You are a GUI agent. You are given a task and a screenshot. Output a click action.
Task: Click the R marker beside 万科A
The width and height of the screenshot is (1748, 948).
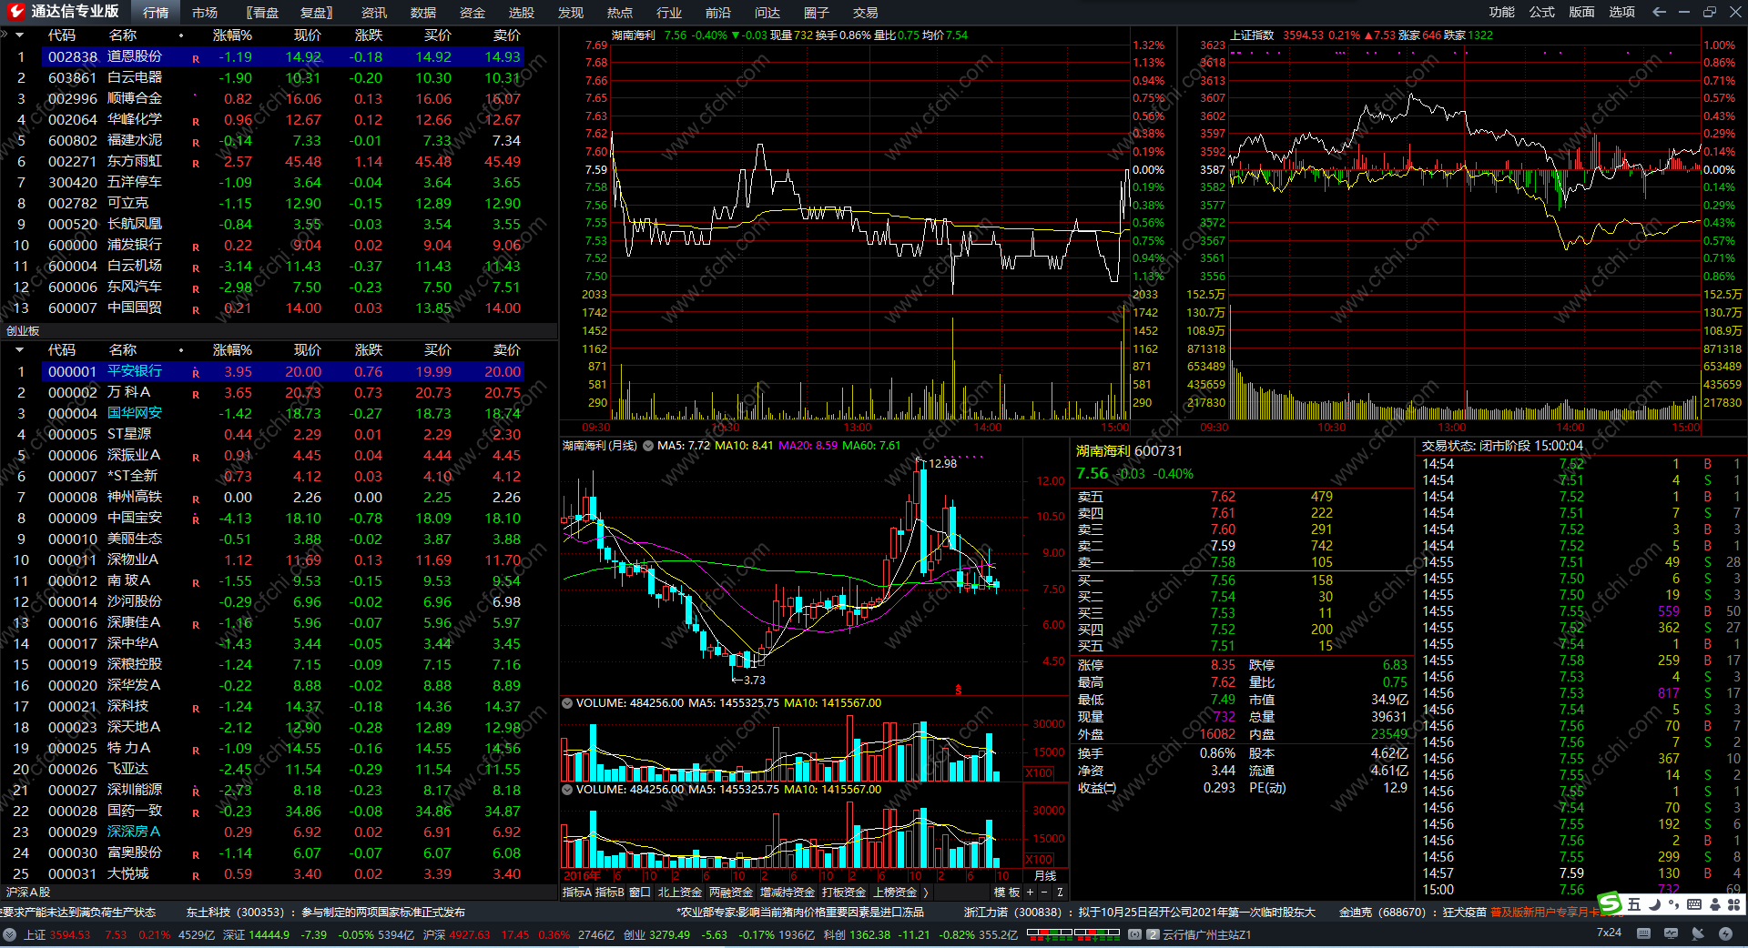[x=196, y=395]
